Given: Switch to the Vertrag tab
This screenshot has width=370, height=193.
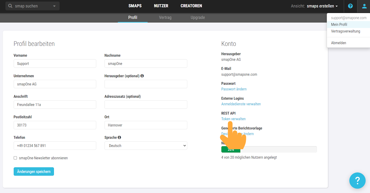Looking at the screenshot, I should point(165,18).
